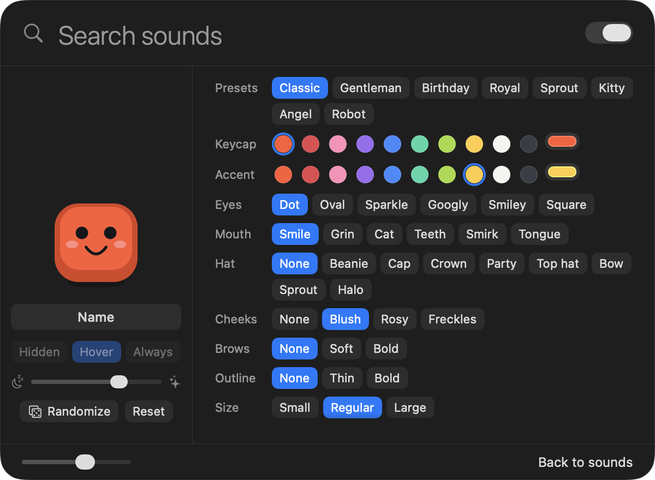Select Sprout hat option

[299, 290]
